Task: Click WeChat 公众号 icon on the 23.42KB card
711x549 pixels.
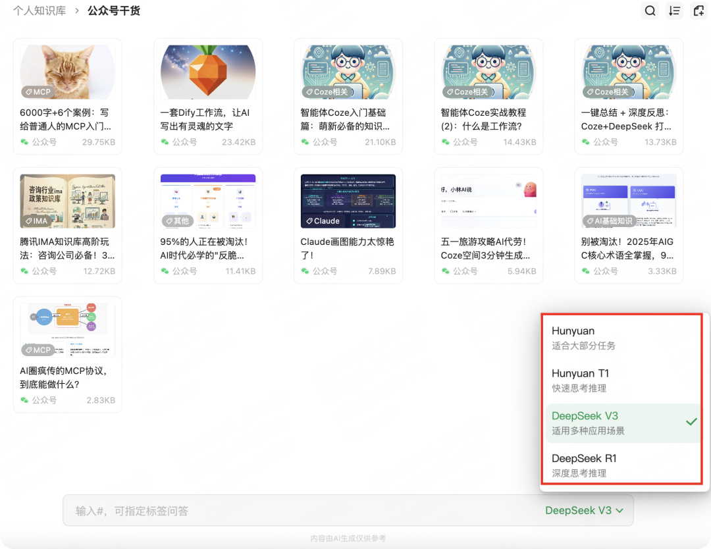Action: tap(165, 142)
